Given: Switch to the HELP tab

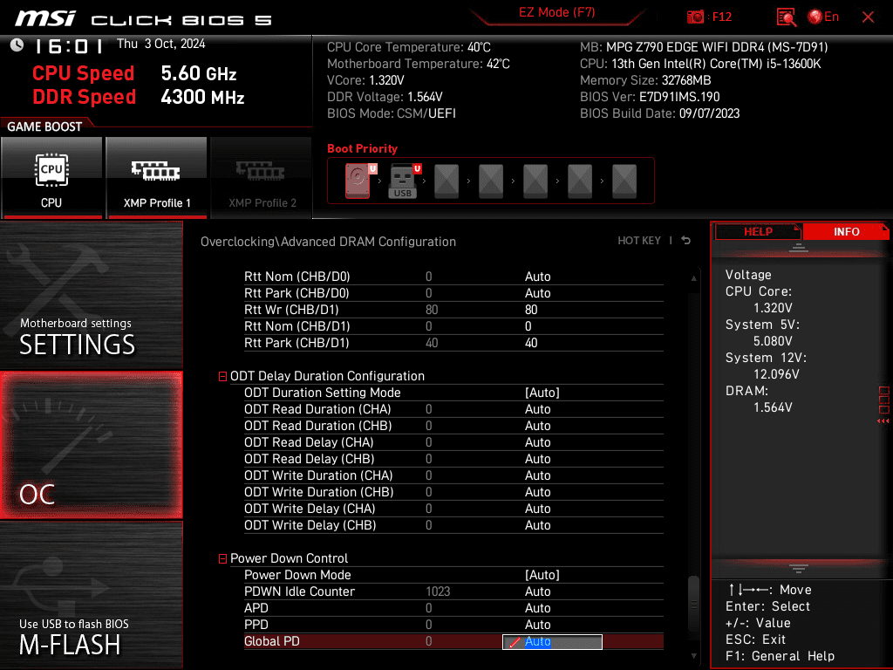Looking at the screenshot, I should [x=758, y=231].
